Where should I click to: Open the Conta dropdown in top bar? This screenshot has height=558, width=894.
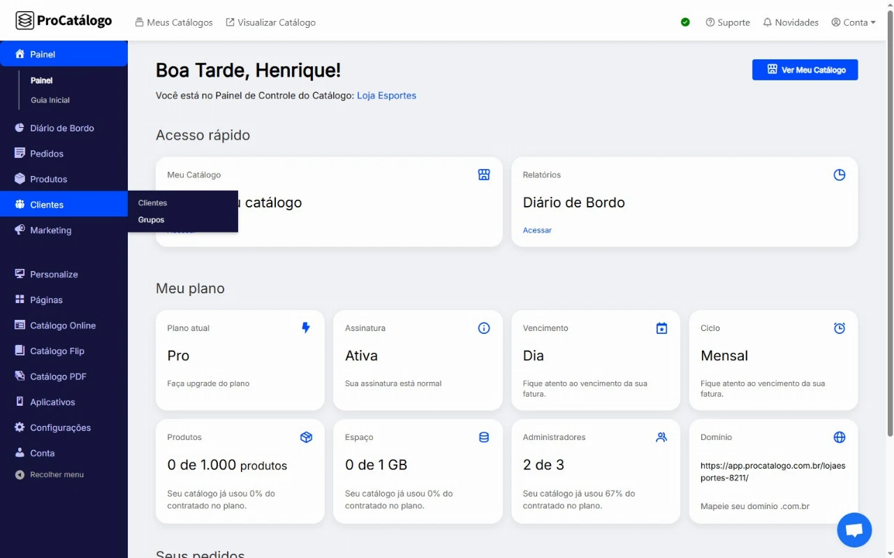coord(853,22)
